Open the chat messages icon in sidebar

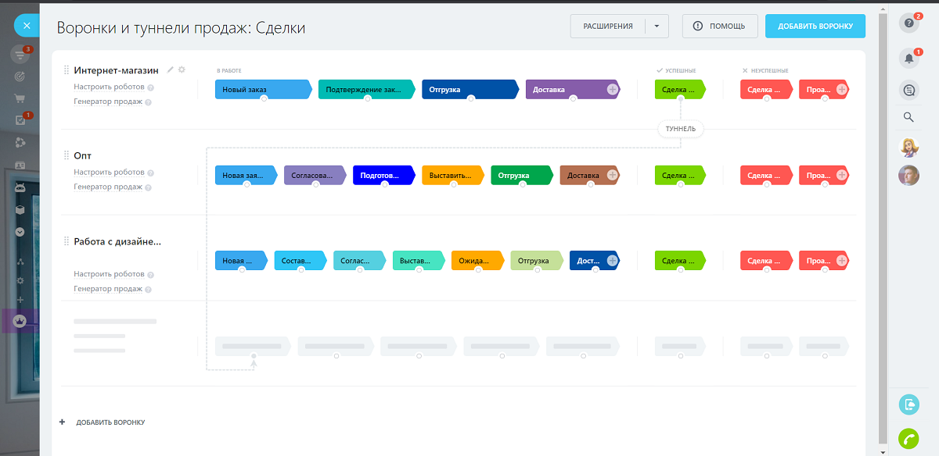pos(908,89)
